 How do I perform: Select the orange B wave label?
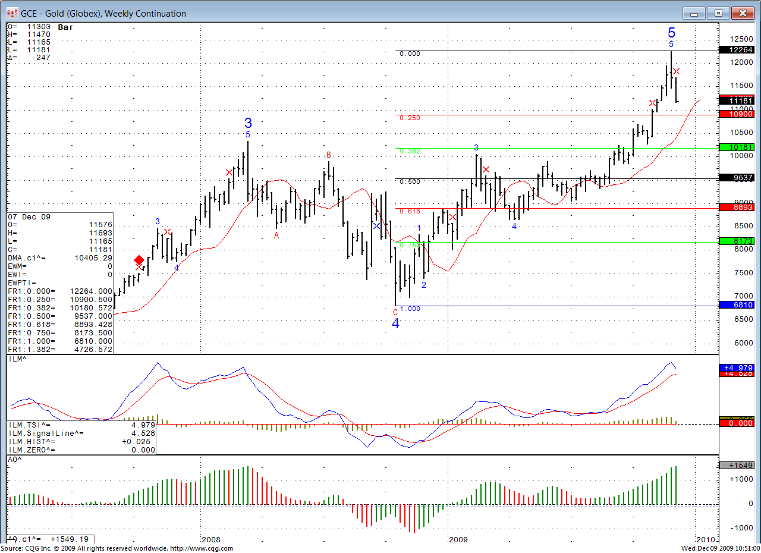tap(328, 155)
